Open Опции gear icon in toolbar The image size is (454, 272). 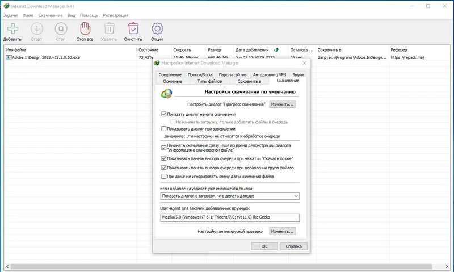click(157, 28)
